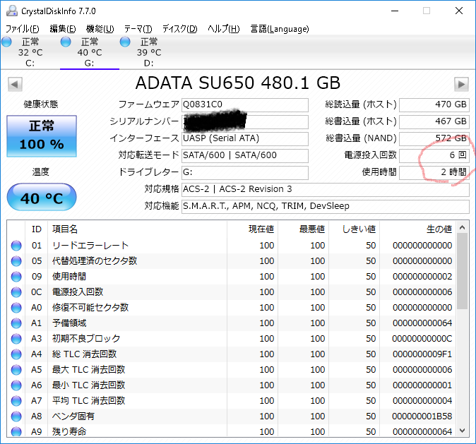Click power on count value 6 回
Viewport: 476px width, 444px height.
[x=434, y=156]
